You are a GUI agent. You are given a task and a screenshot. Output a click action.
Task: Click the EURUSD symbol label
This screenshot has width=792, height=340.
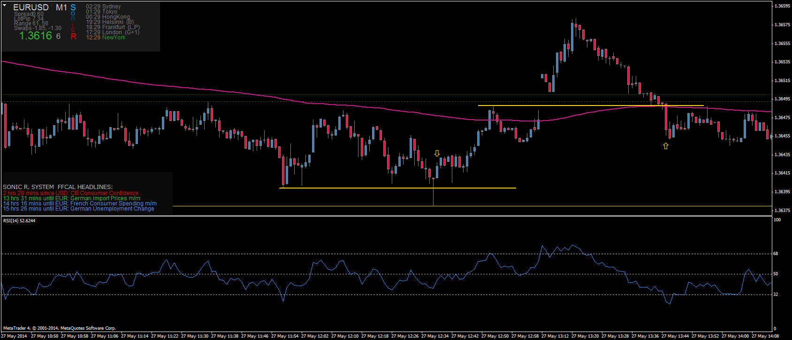(31, 8)
